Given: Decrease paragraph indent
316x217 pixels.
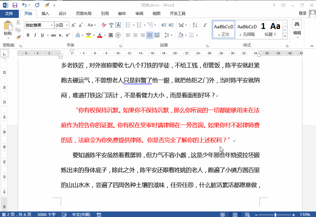Looking at the screenshot, I should (x=164, y=25).
